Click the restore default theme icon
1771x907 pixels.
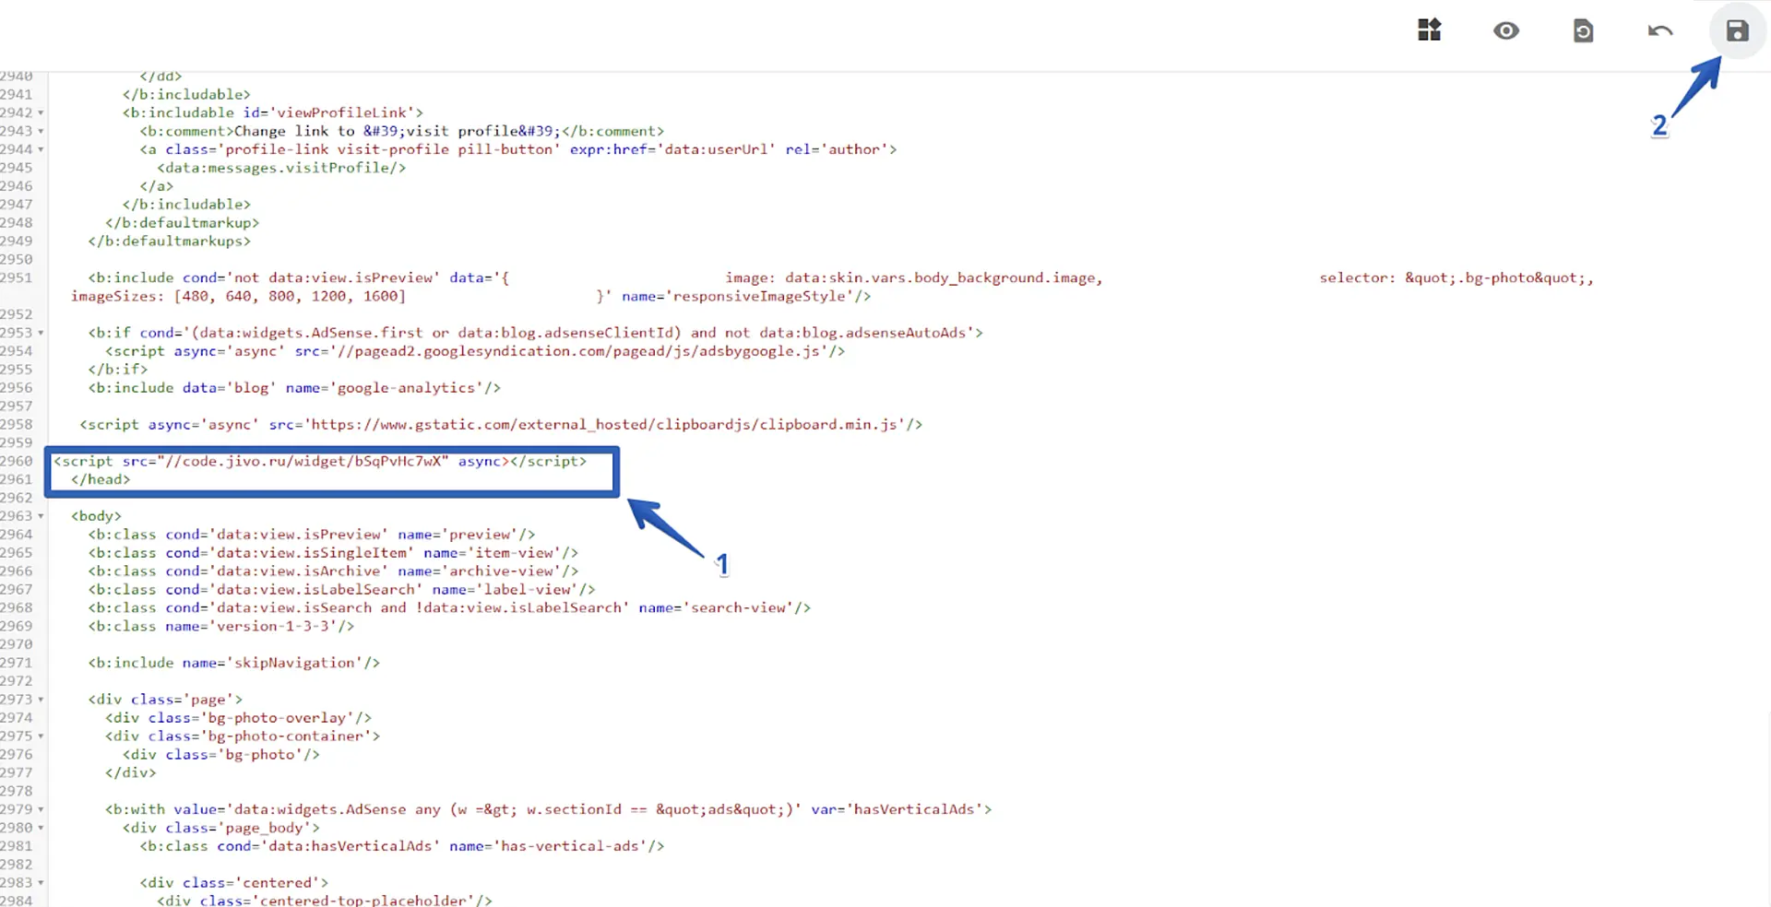point(1583,31)
